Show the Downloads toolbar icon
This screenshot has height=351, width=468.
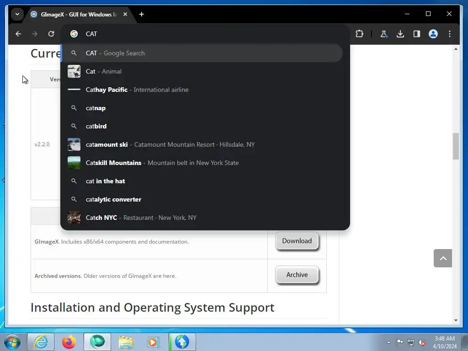point(400,34)
